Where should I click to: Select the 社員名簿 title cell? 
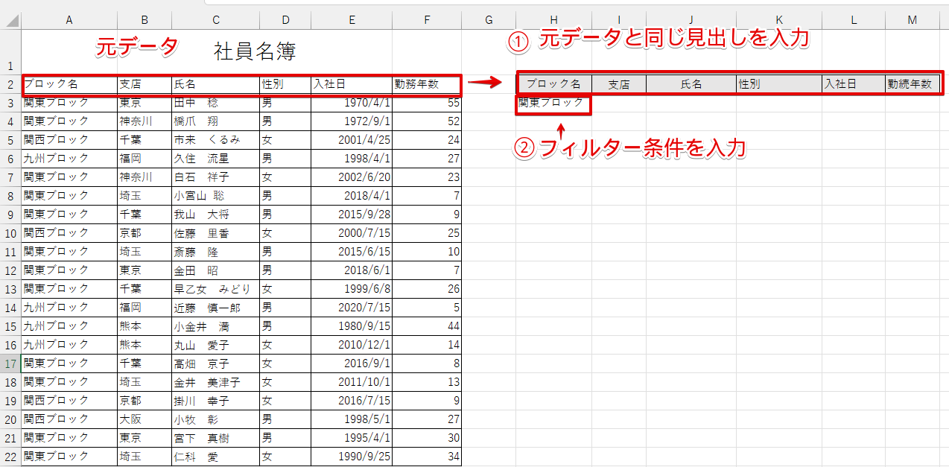click(x=255, y=51)
